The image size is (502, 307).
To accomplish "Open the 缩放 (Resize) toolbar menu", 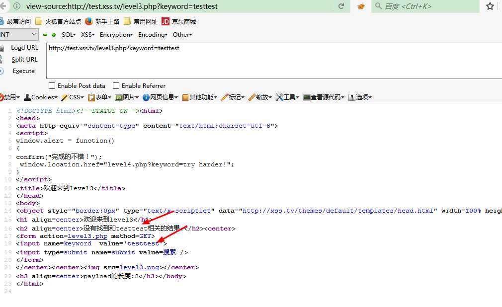I will point(260,97).
